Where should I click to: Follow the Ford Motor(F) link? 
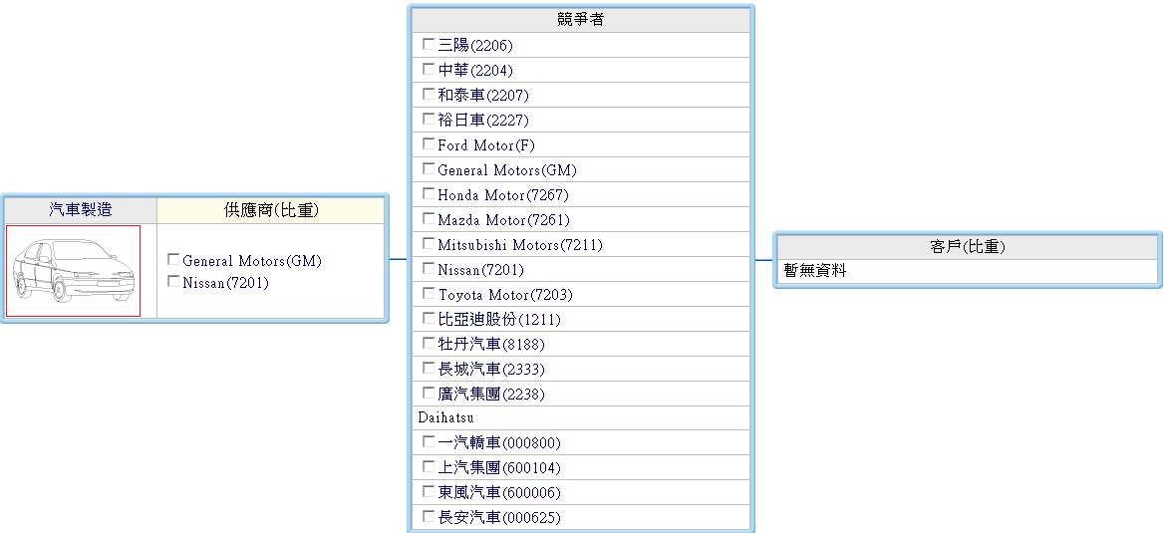[x=486, y=145]
